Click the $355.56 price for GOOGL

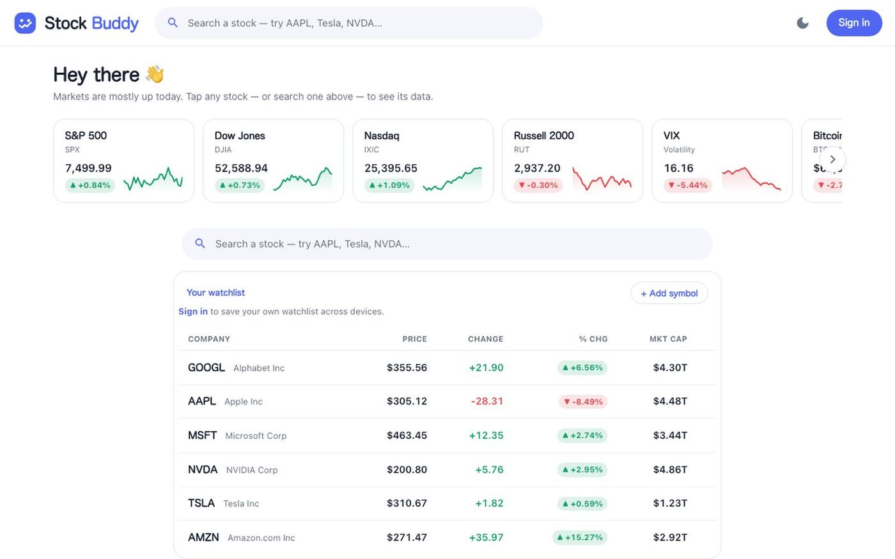407,368
